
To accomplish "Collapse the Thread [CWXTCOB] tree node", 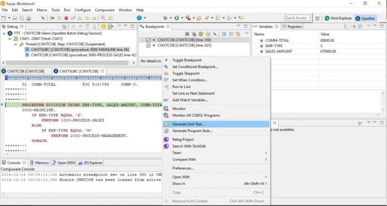I will click(x=15, y=44).
